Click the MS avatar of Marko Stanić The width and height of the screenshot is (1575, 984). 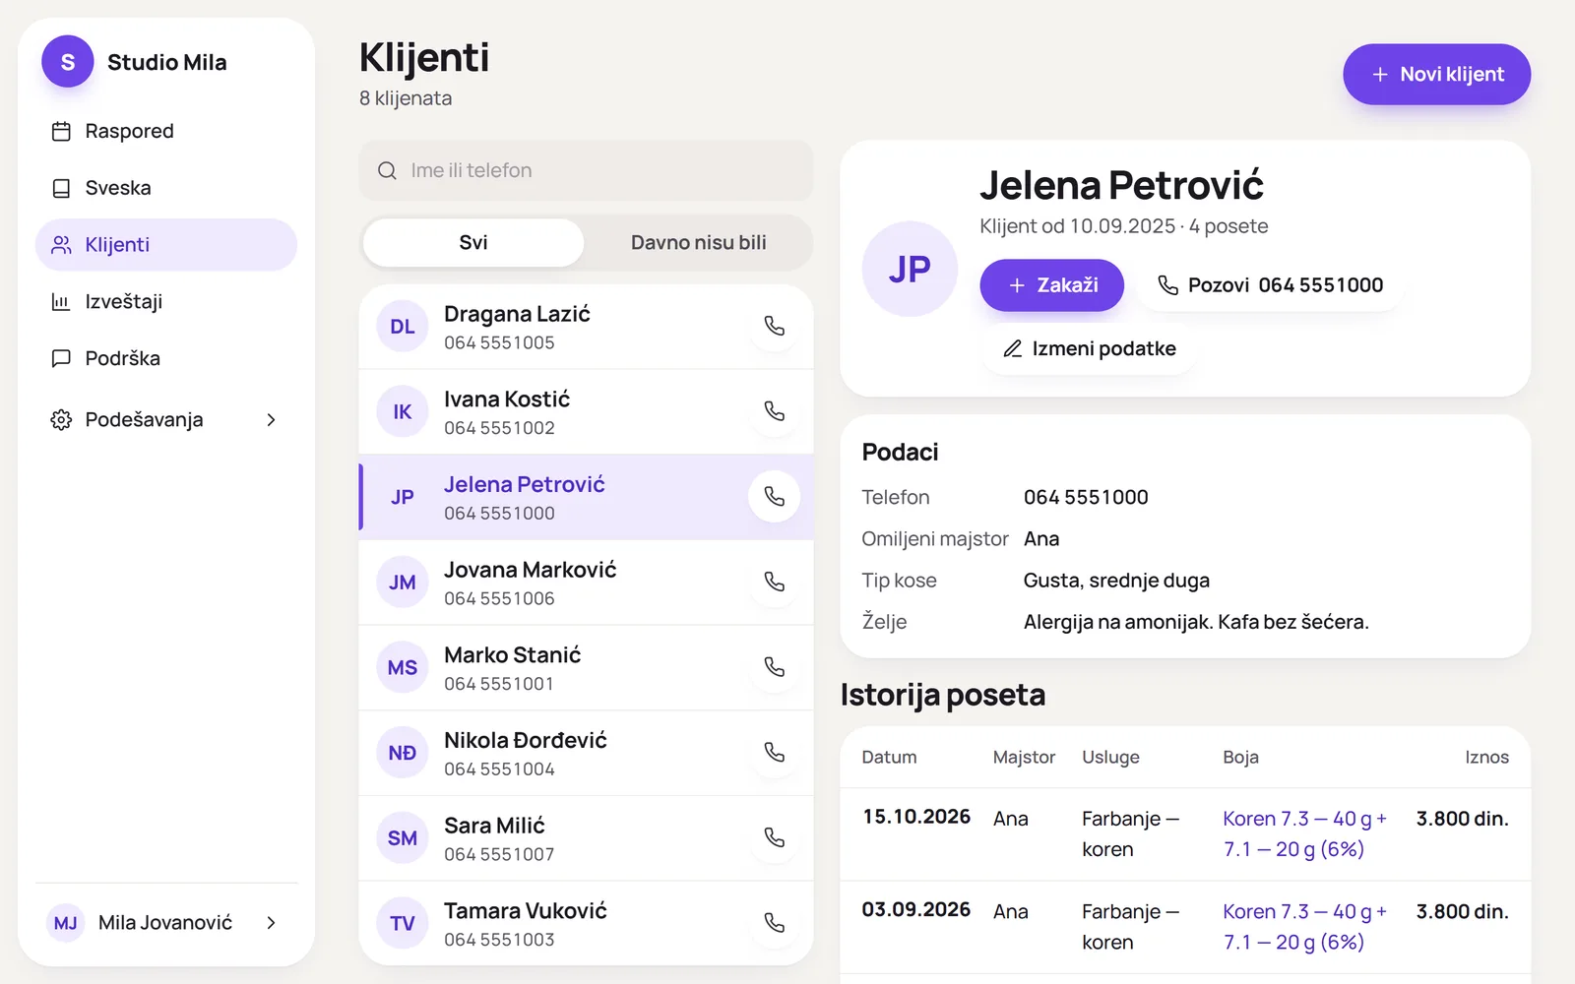coord(403,667)
